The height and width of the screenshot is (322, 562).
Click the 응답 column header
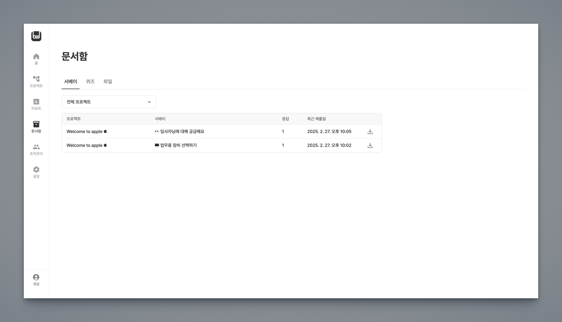point(285,119)
